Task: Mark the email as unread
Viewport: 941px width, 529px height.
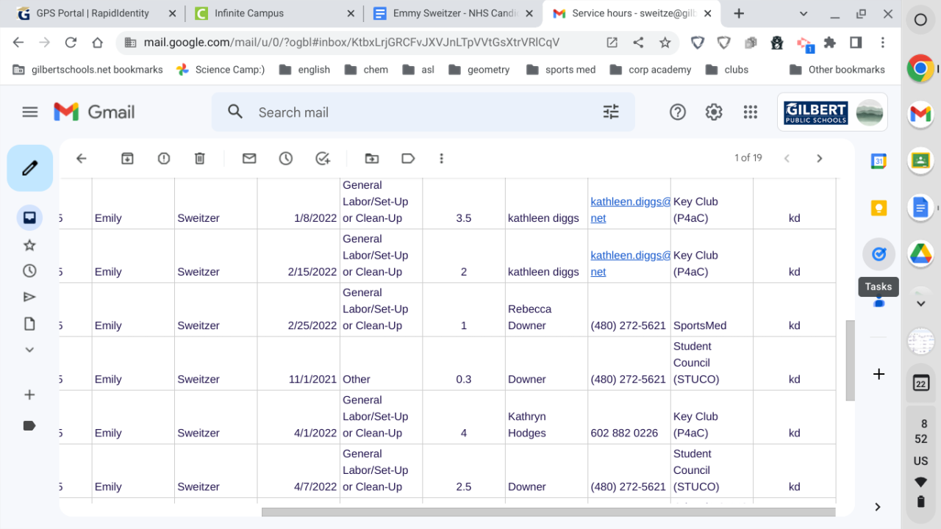Action: [249, 158]
